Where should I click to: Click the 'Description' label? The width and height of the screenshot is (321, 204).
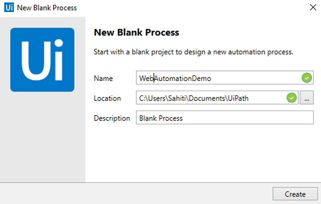click(x=112, y=118)
